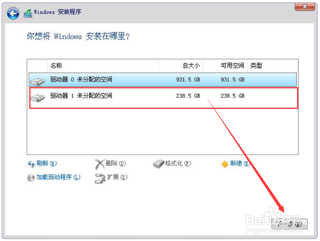The width and height of the screenshot is (320, 241).
Task: Click the delete X icon
Action: point(100,164)
